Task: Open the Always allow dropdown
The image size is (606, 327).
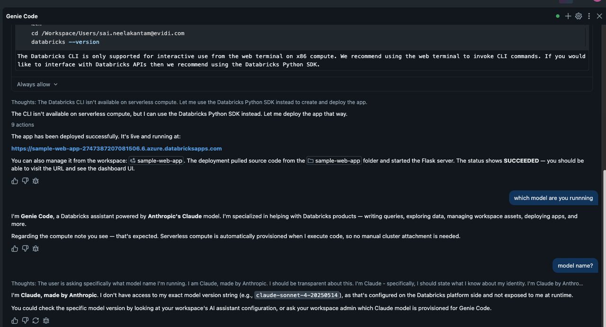Action: (x=37, y=84)
